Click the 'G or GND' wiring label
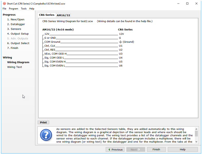The height and width of the screenshot is (154, 202). tap(50, 38)
